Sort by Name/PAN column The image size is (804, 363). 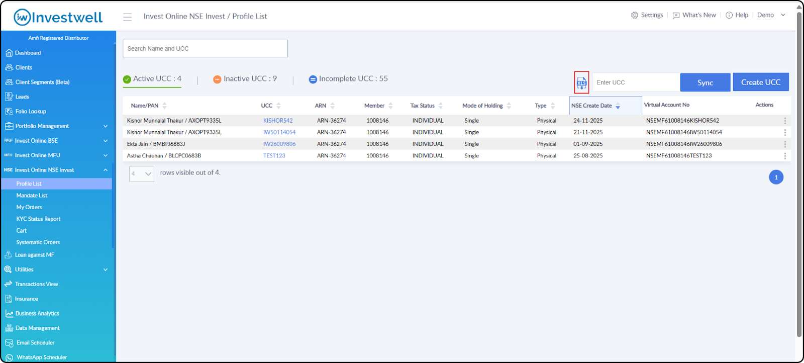164,106
